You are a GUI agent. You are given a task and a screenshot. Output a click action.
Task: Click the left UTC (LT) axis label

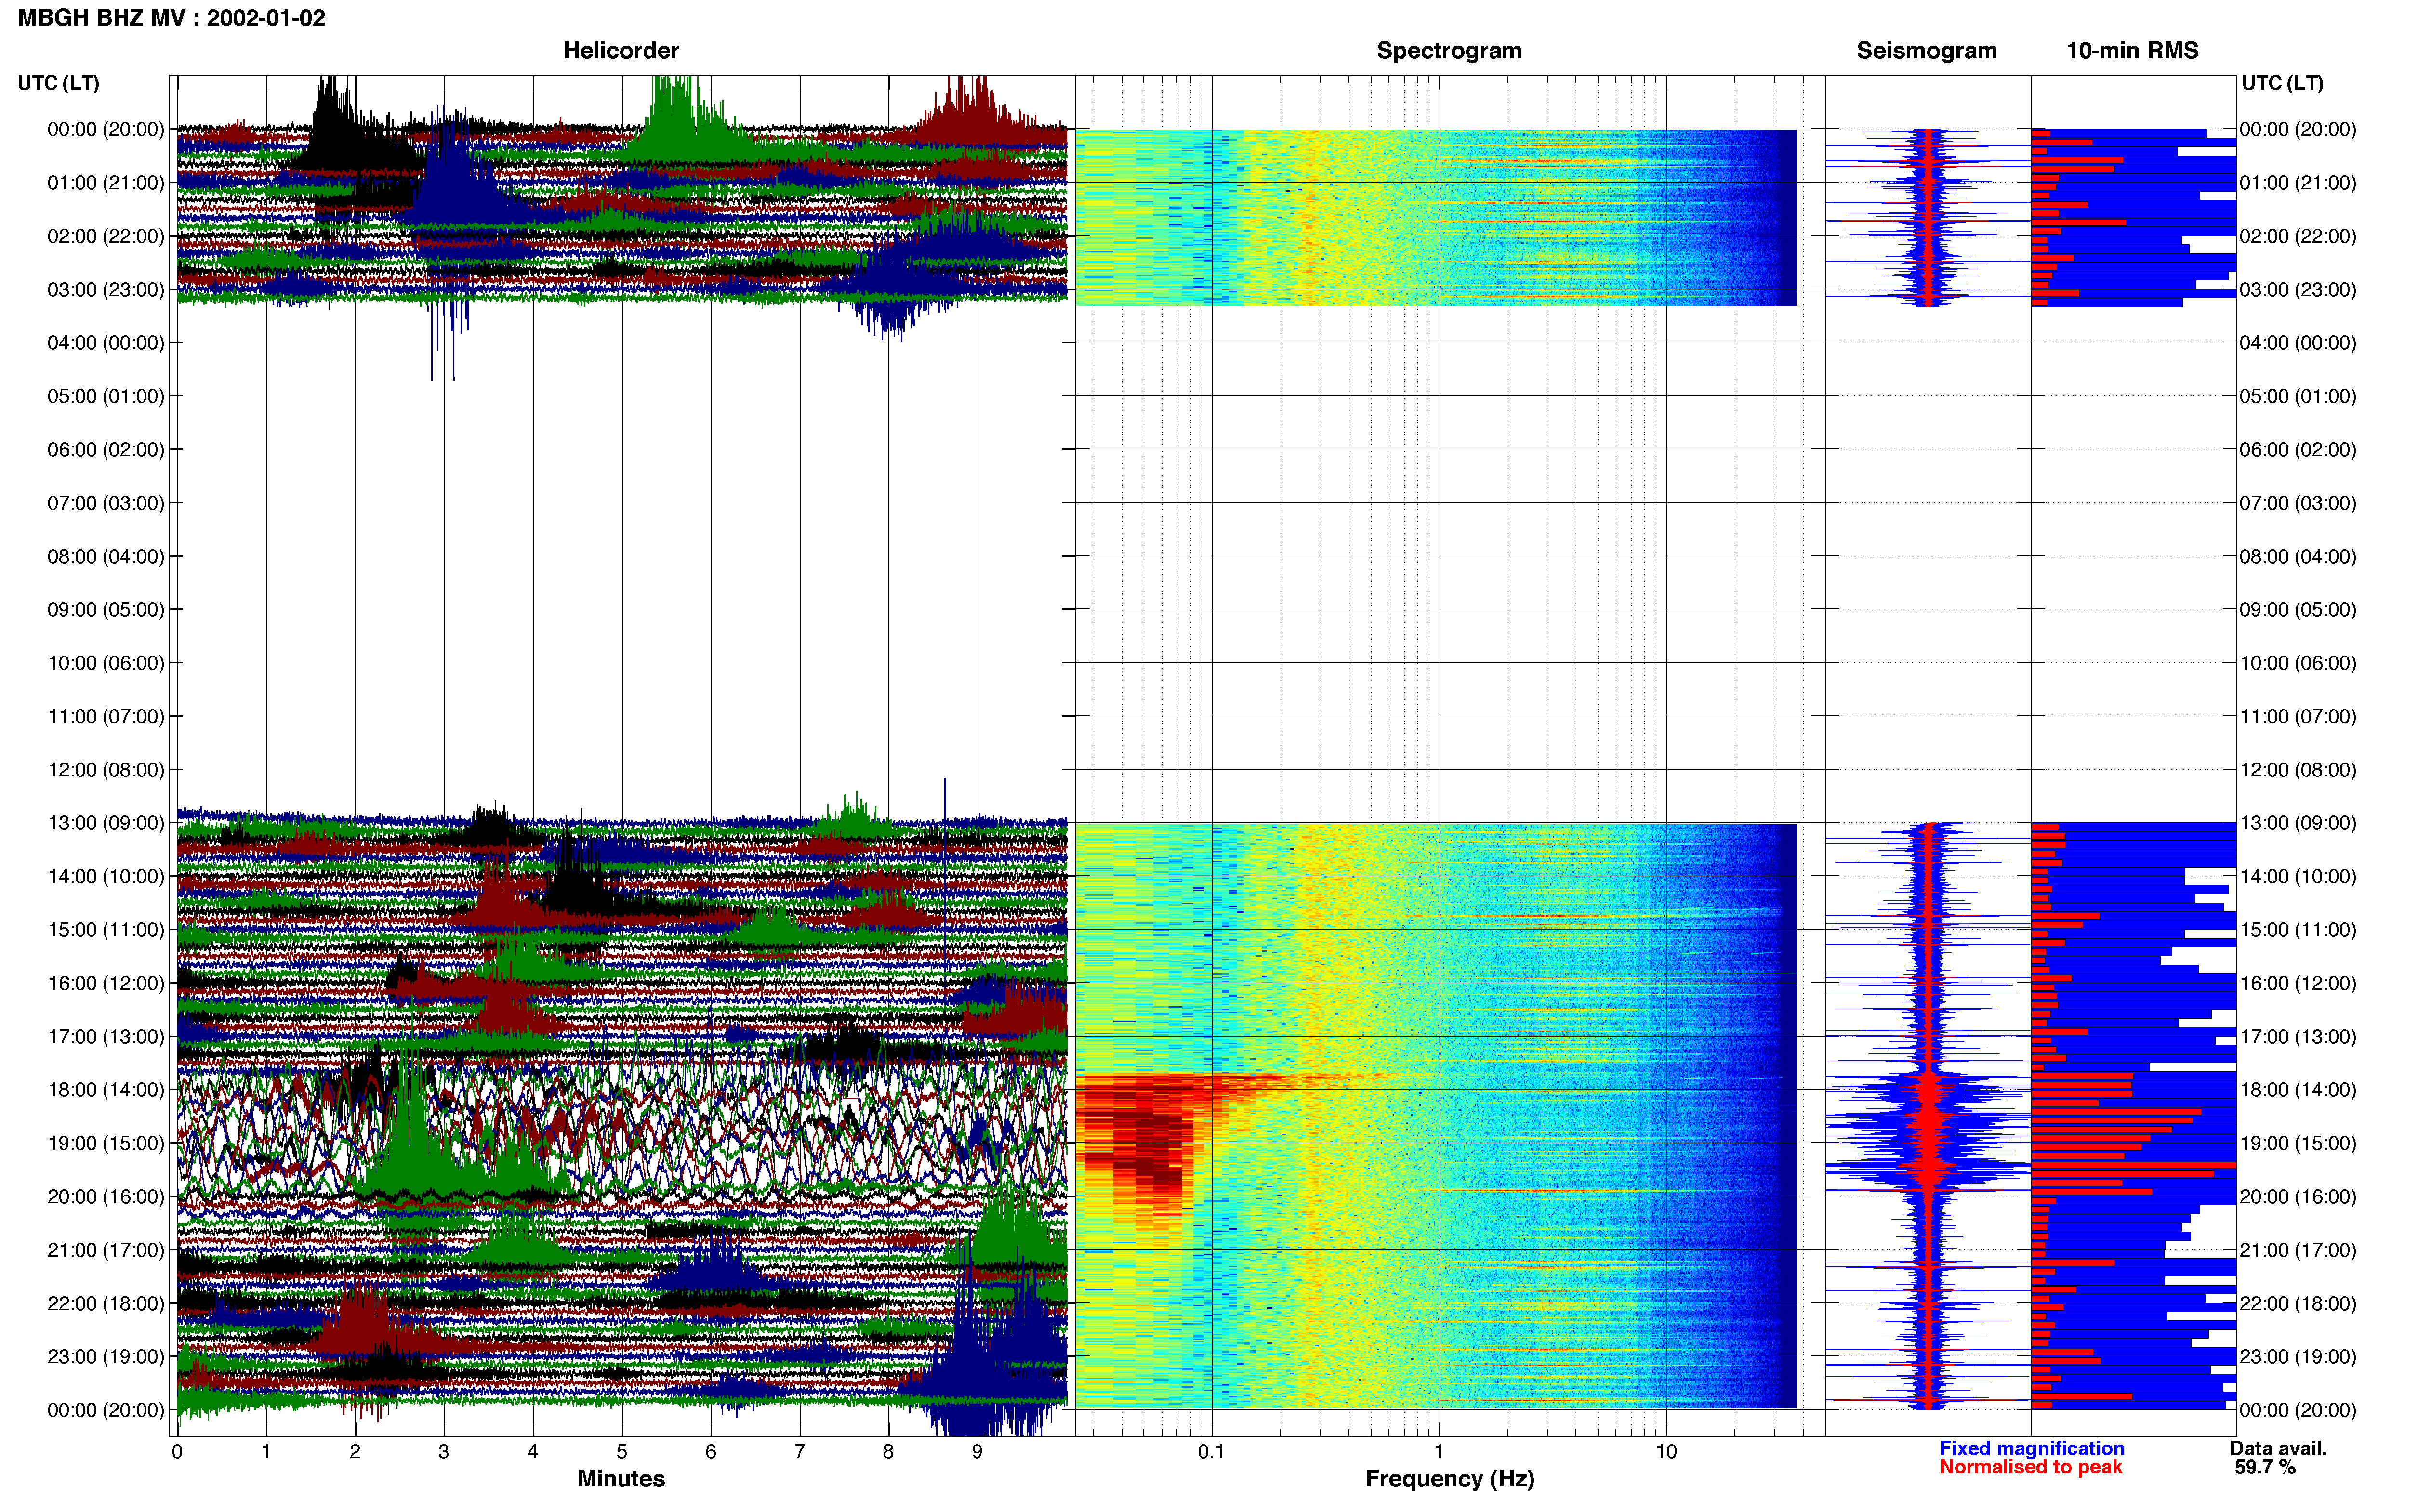pos(58,83)
